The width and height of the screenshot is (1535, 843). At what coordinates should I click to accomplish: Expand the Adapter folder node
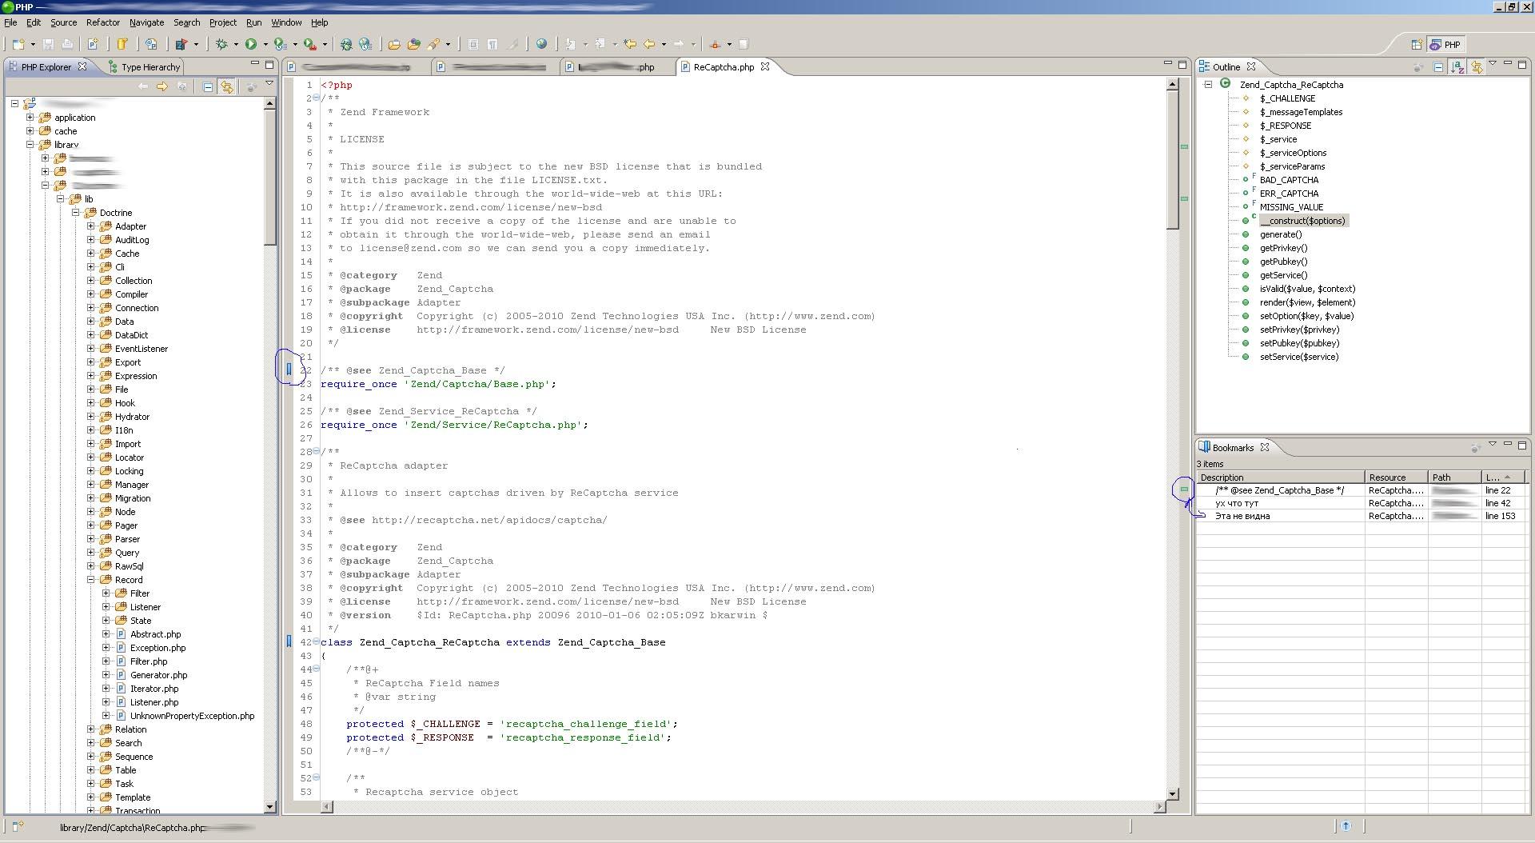91,226
